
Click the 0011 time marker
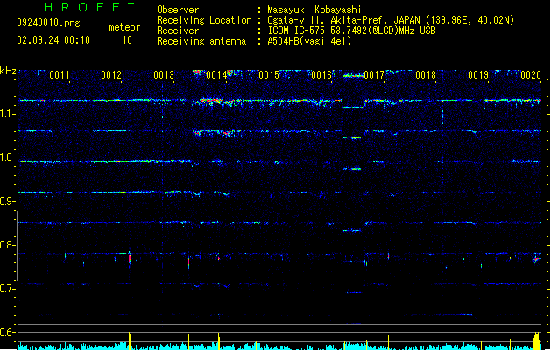59,75
